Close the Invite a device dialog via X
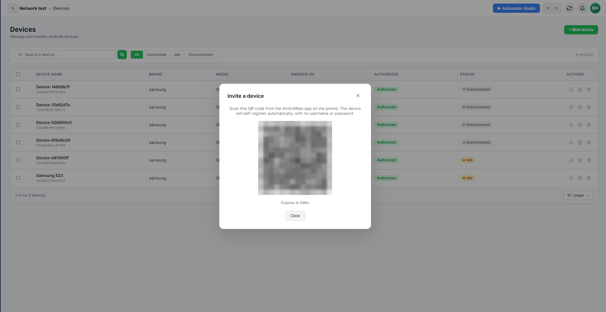 (x=358, y=95)
